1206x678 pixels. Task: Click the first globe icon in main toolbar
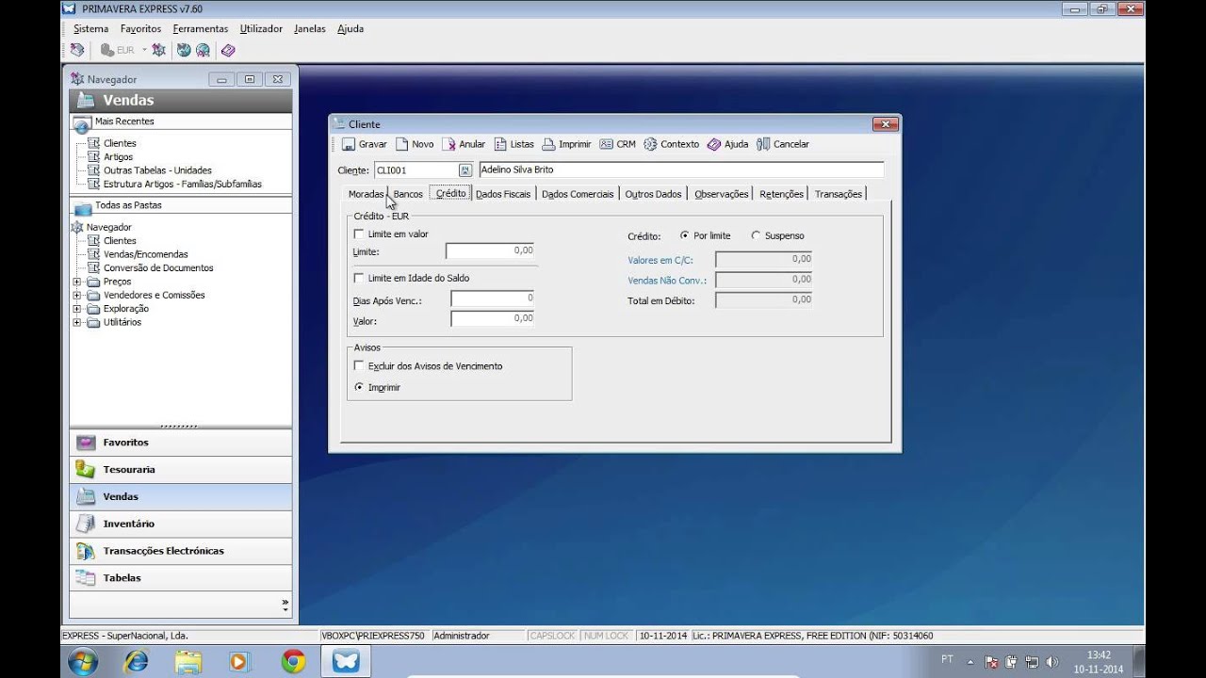click(x=184, y=50)
